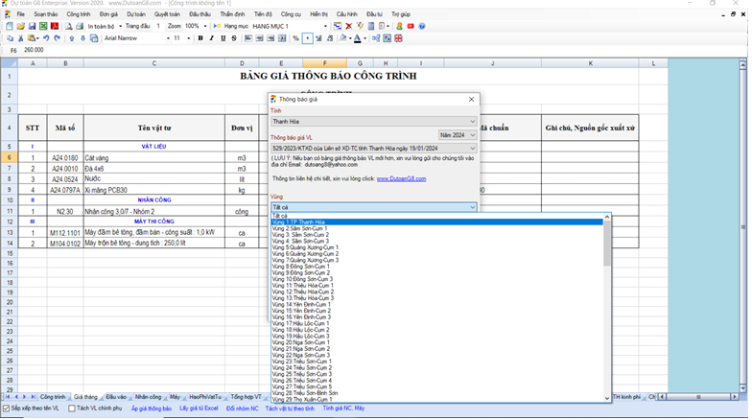Open the Thẩm định menu
752x420 pixels.
click(x=233, y=14)
